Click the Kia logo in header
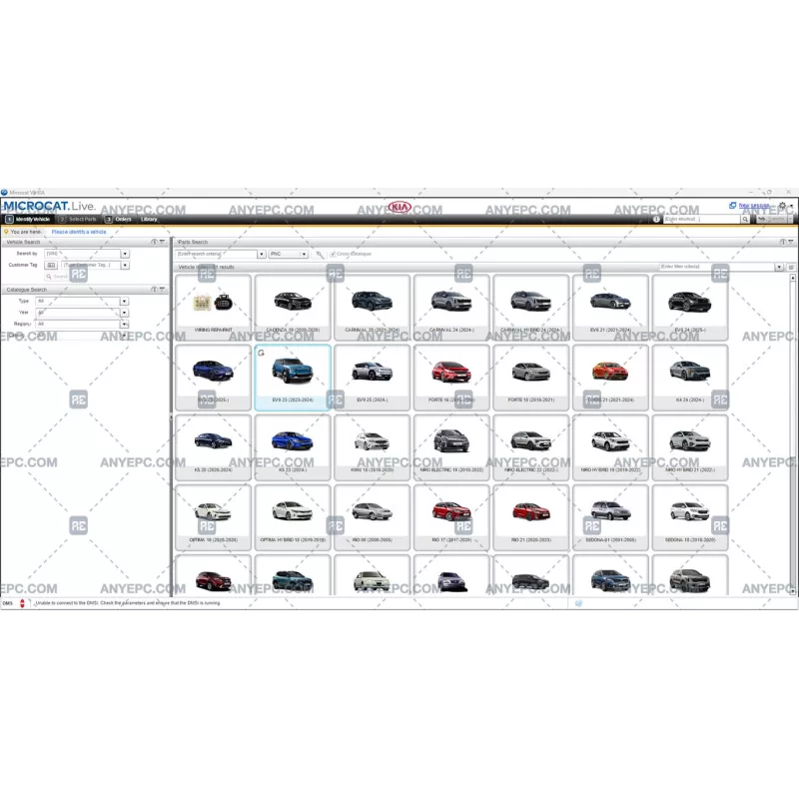 399,207
